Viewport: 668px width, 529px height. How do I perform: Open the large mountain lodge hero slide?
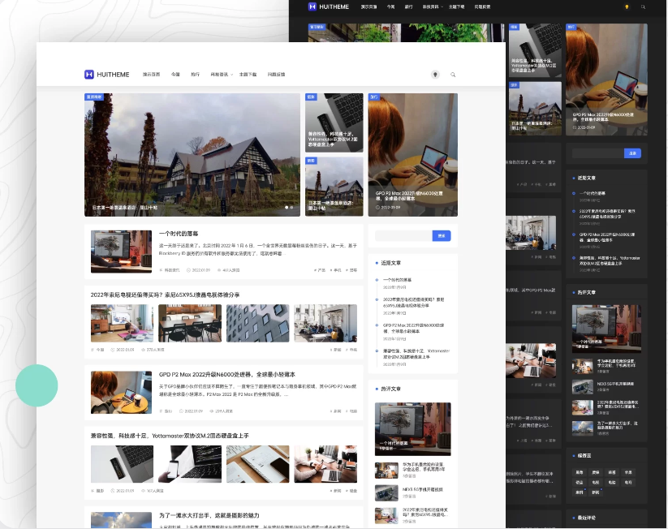192,155
